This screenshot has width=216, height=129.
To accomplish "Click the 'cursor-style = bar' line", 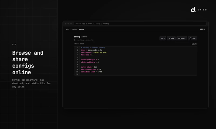I will point(89,67).
